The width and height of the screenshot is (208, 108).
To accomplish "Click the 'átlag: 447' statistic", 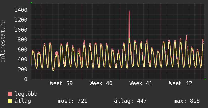I will (130, 101).
